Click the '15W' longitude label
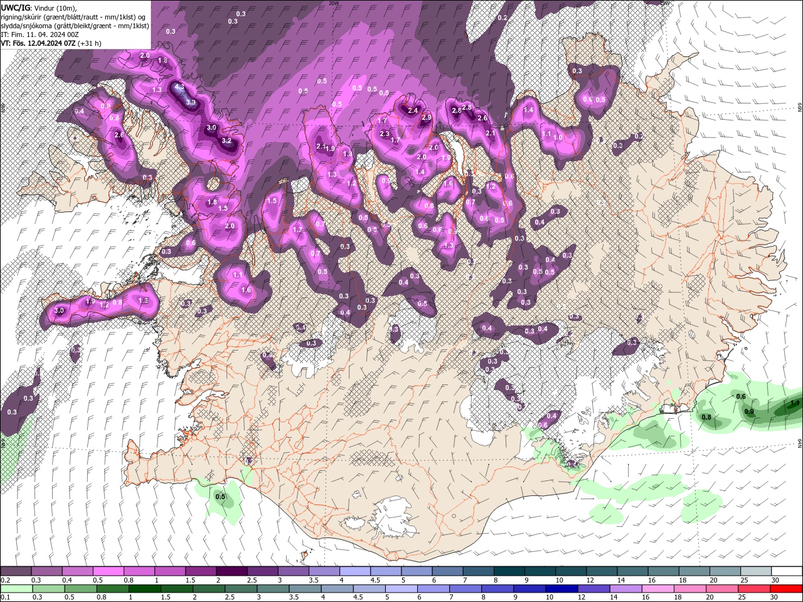 pyautogui.click(x=664, y=3)
